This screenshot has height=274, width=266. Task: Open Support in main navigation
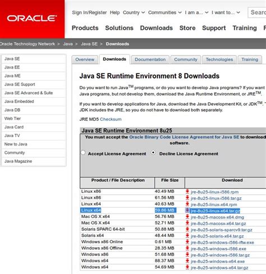coord(214,28)
